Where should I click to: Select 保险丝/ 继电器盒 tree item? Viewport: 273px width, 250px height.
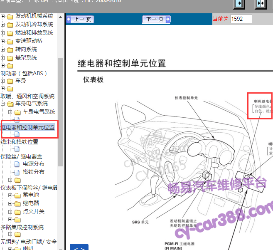21,156
